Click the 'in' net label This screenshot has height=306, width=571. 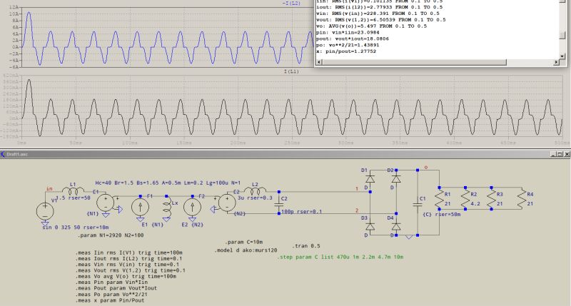point(49,188)
